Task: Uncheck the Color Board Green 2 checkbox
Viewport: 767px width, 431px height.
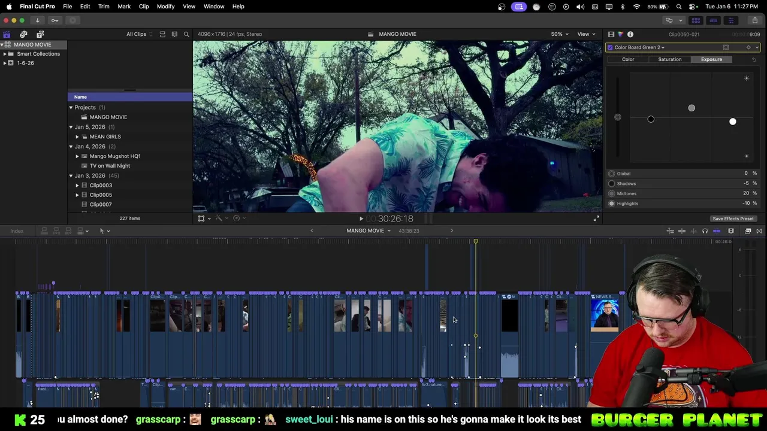Action: point(610,47)
